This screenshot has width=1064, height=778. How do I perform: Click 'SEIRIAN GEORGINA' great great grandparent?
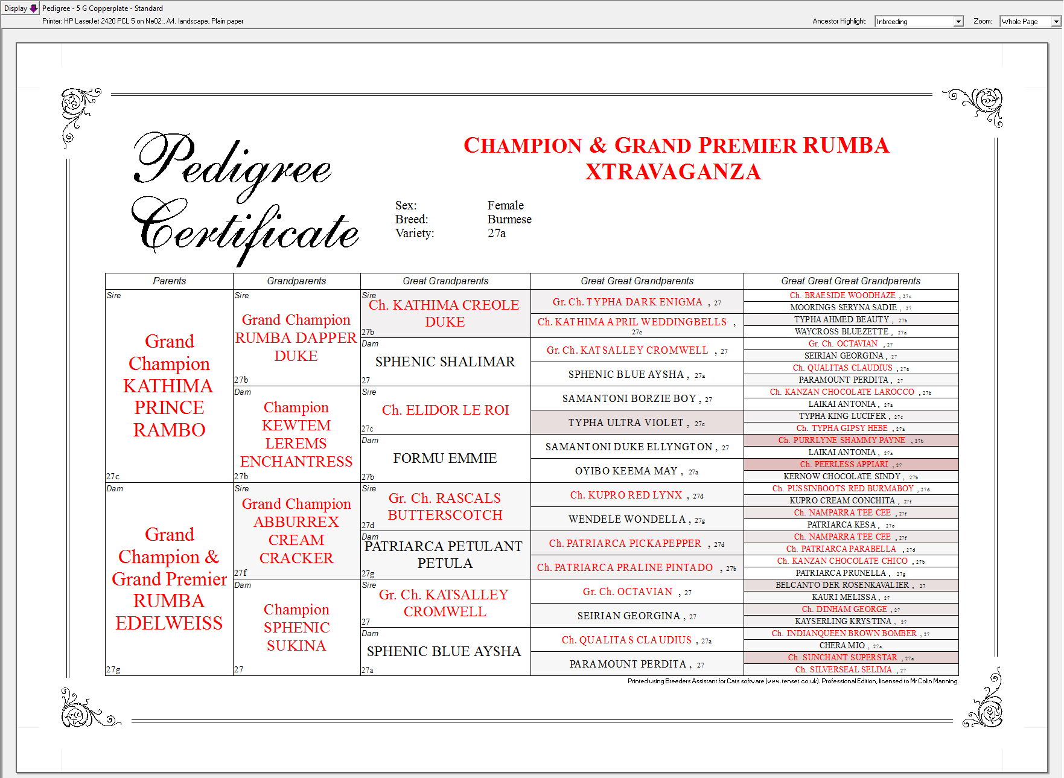coord(637,616)
